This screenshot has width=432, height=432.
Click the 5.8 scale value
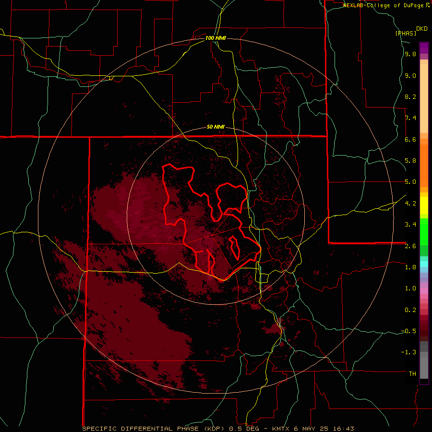tap(410, 161)
